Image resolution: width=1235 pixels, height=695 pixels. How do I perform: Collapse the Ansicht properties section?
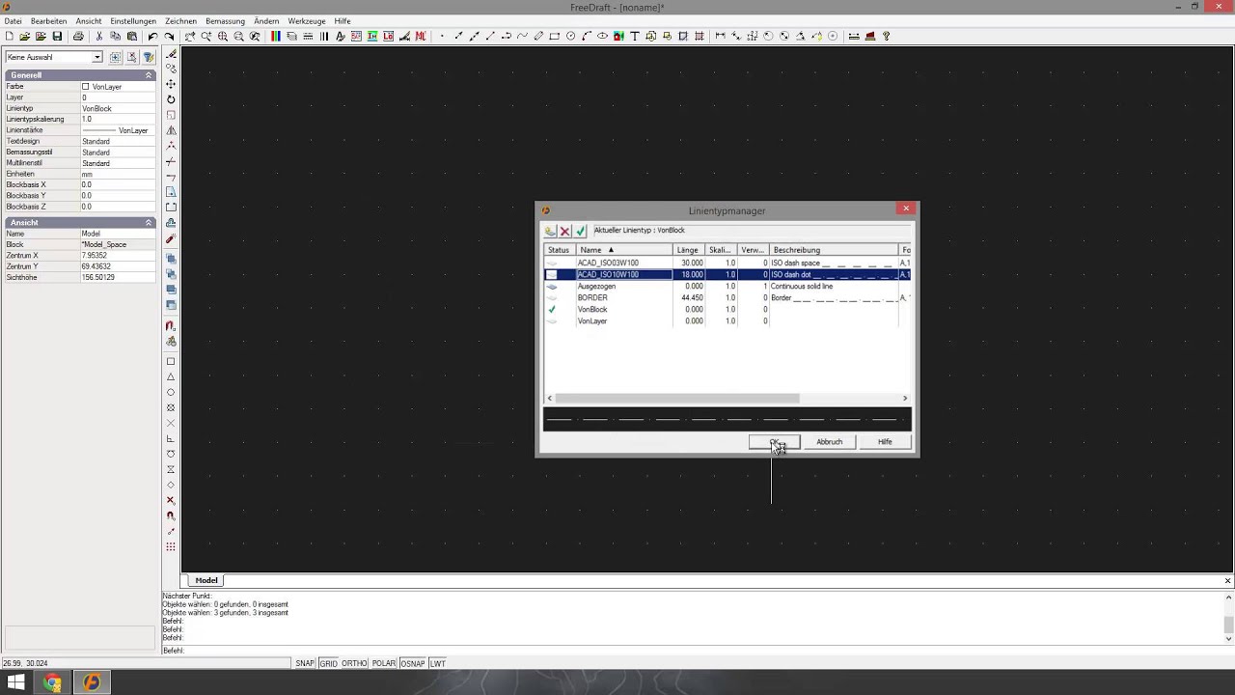[149, 223]
